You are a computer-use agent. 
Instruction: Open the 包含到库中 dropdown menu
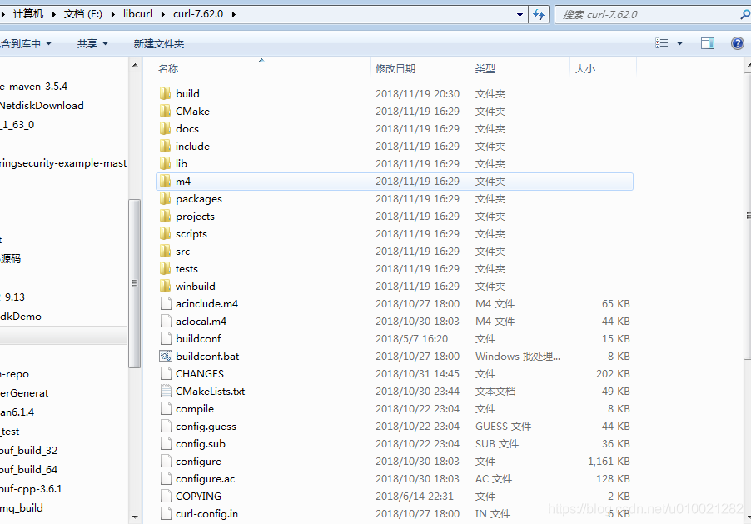26,43
